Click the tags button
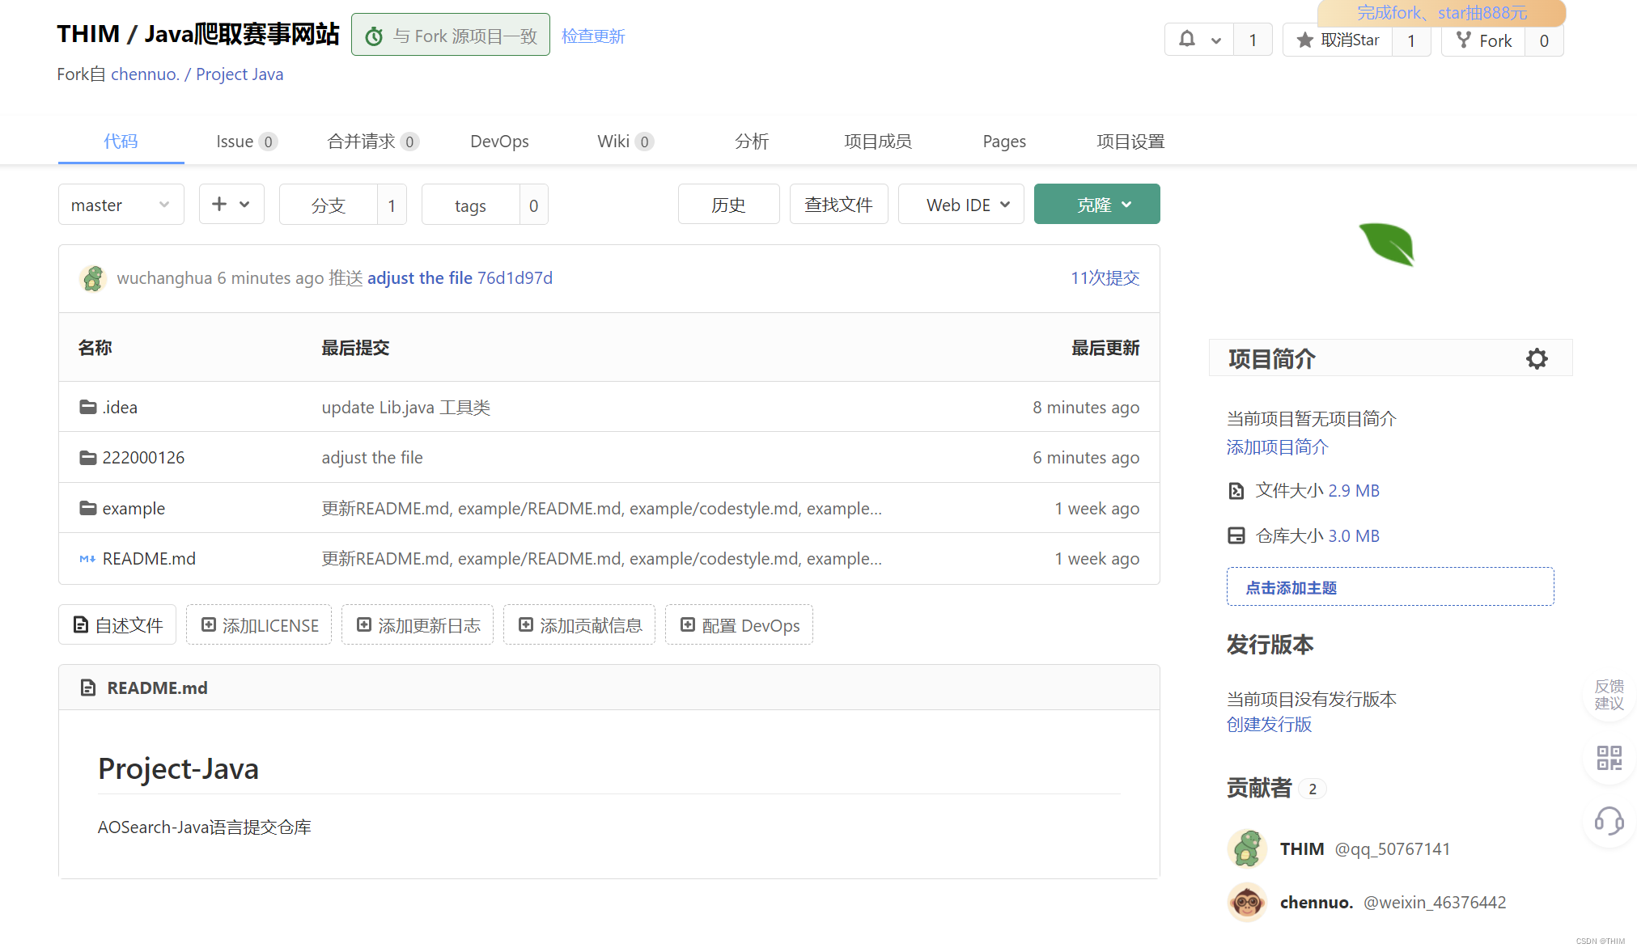This screenshot has height=952, width=1637. 470,205
